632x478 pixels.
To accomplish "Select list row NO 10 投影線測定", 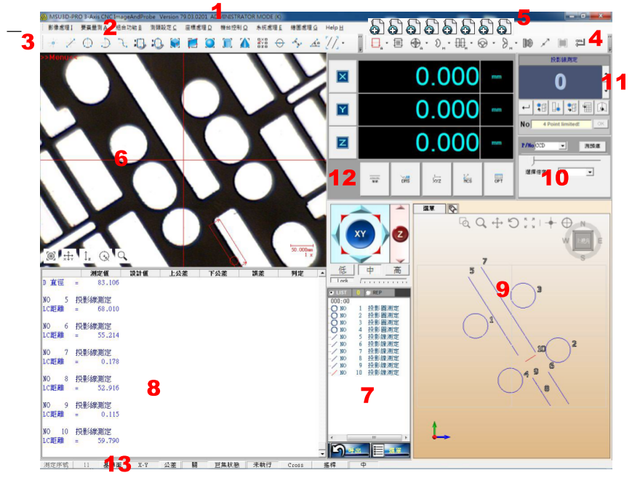I will (365, 373).
